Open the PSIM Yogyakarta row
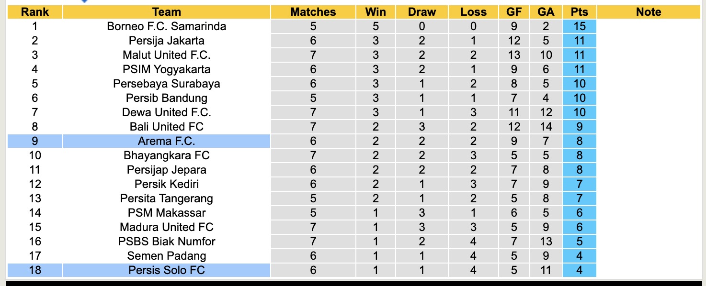Image resolution: width=706 pixels, height=286 pixels. [167, 69]
